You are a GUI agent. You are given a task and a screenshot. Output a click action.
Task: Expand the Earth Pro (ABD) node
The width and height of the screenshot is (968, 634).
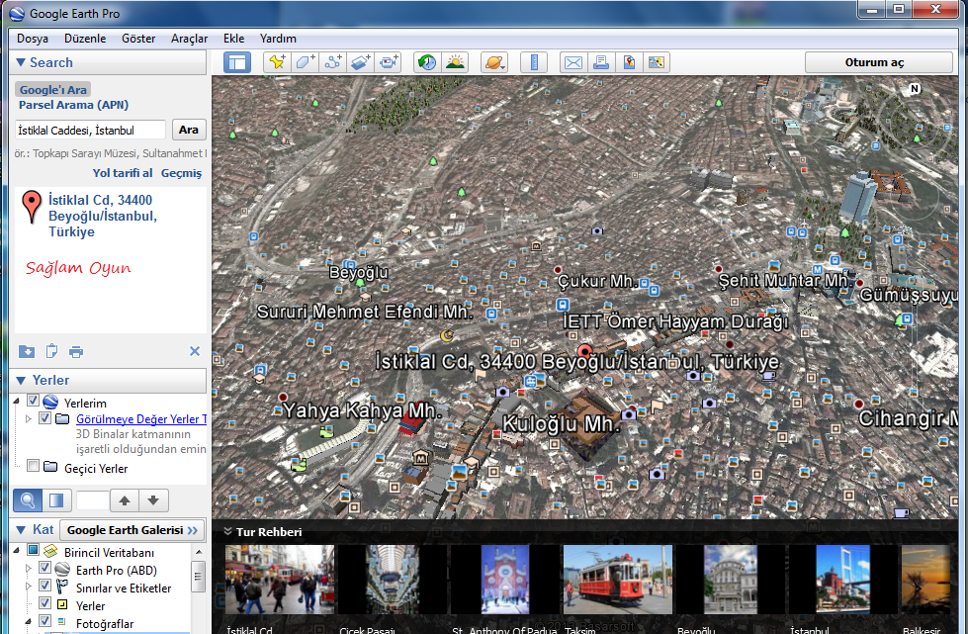28,568
